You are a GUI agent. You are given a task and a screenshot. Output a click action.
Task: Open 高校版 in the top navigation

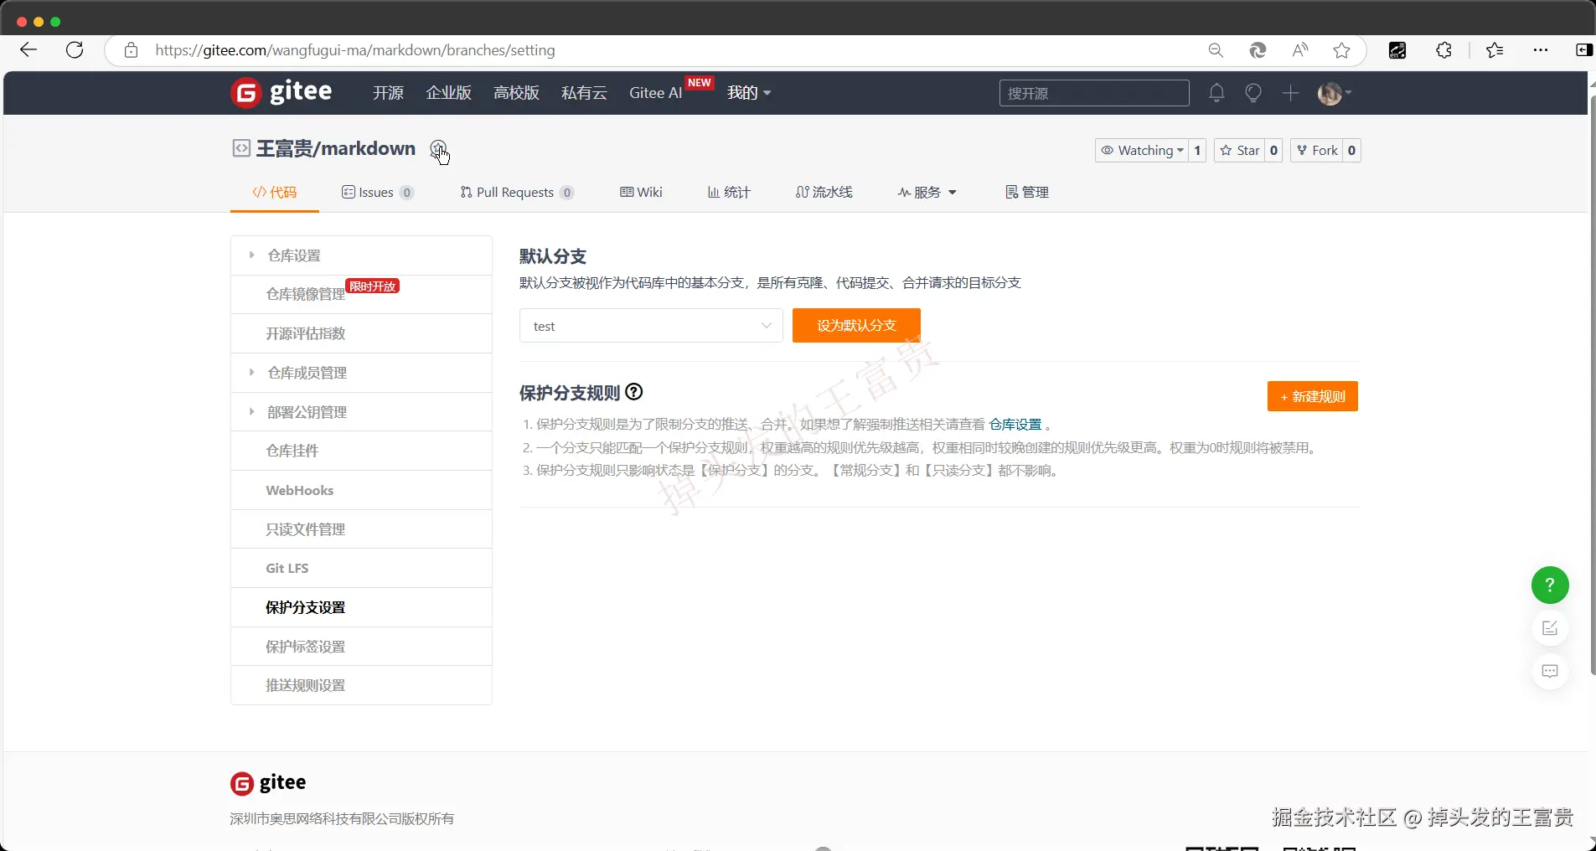516,93
